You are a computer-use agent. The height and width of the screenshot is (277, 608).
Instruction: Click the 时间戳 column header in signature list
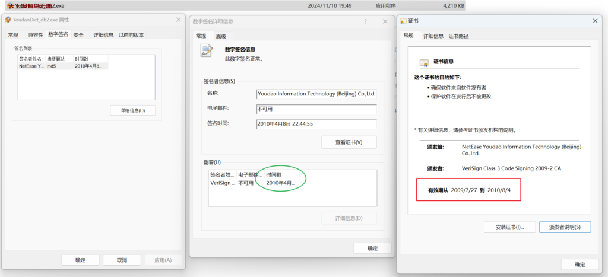[x=91, y=59]
